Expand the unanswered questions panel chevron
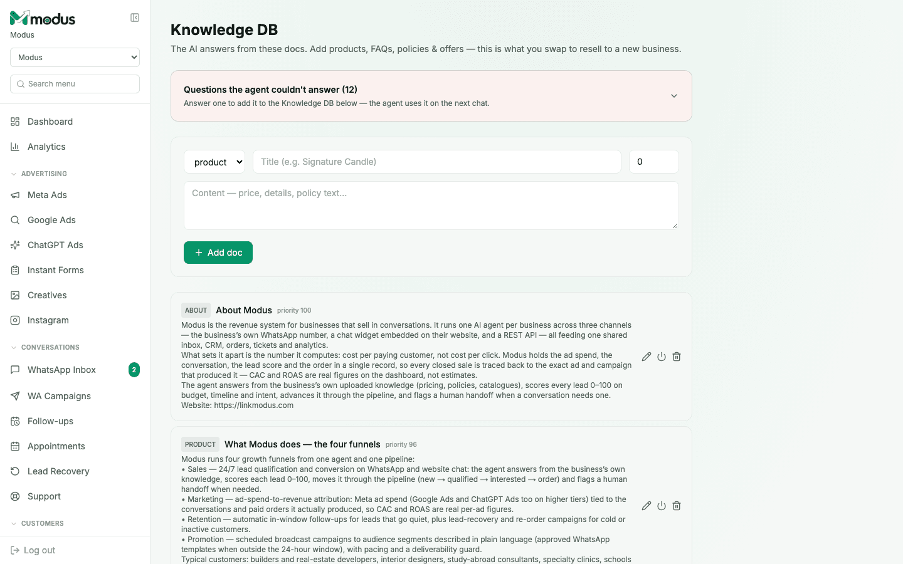The width and height of the screenshot is (903, 564). coord(674,96)
